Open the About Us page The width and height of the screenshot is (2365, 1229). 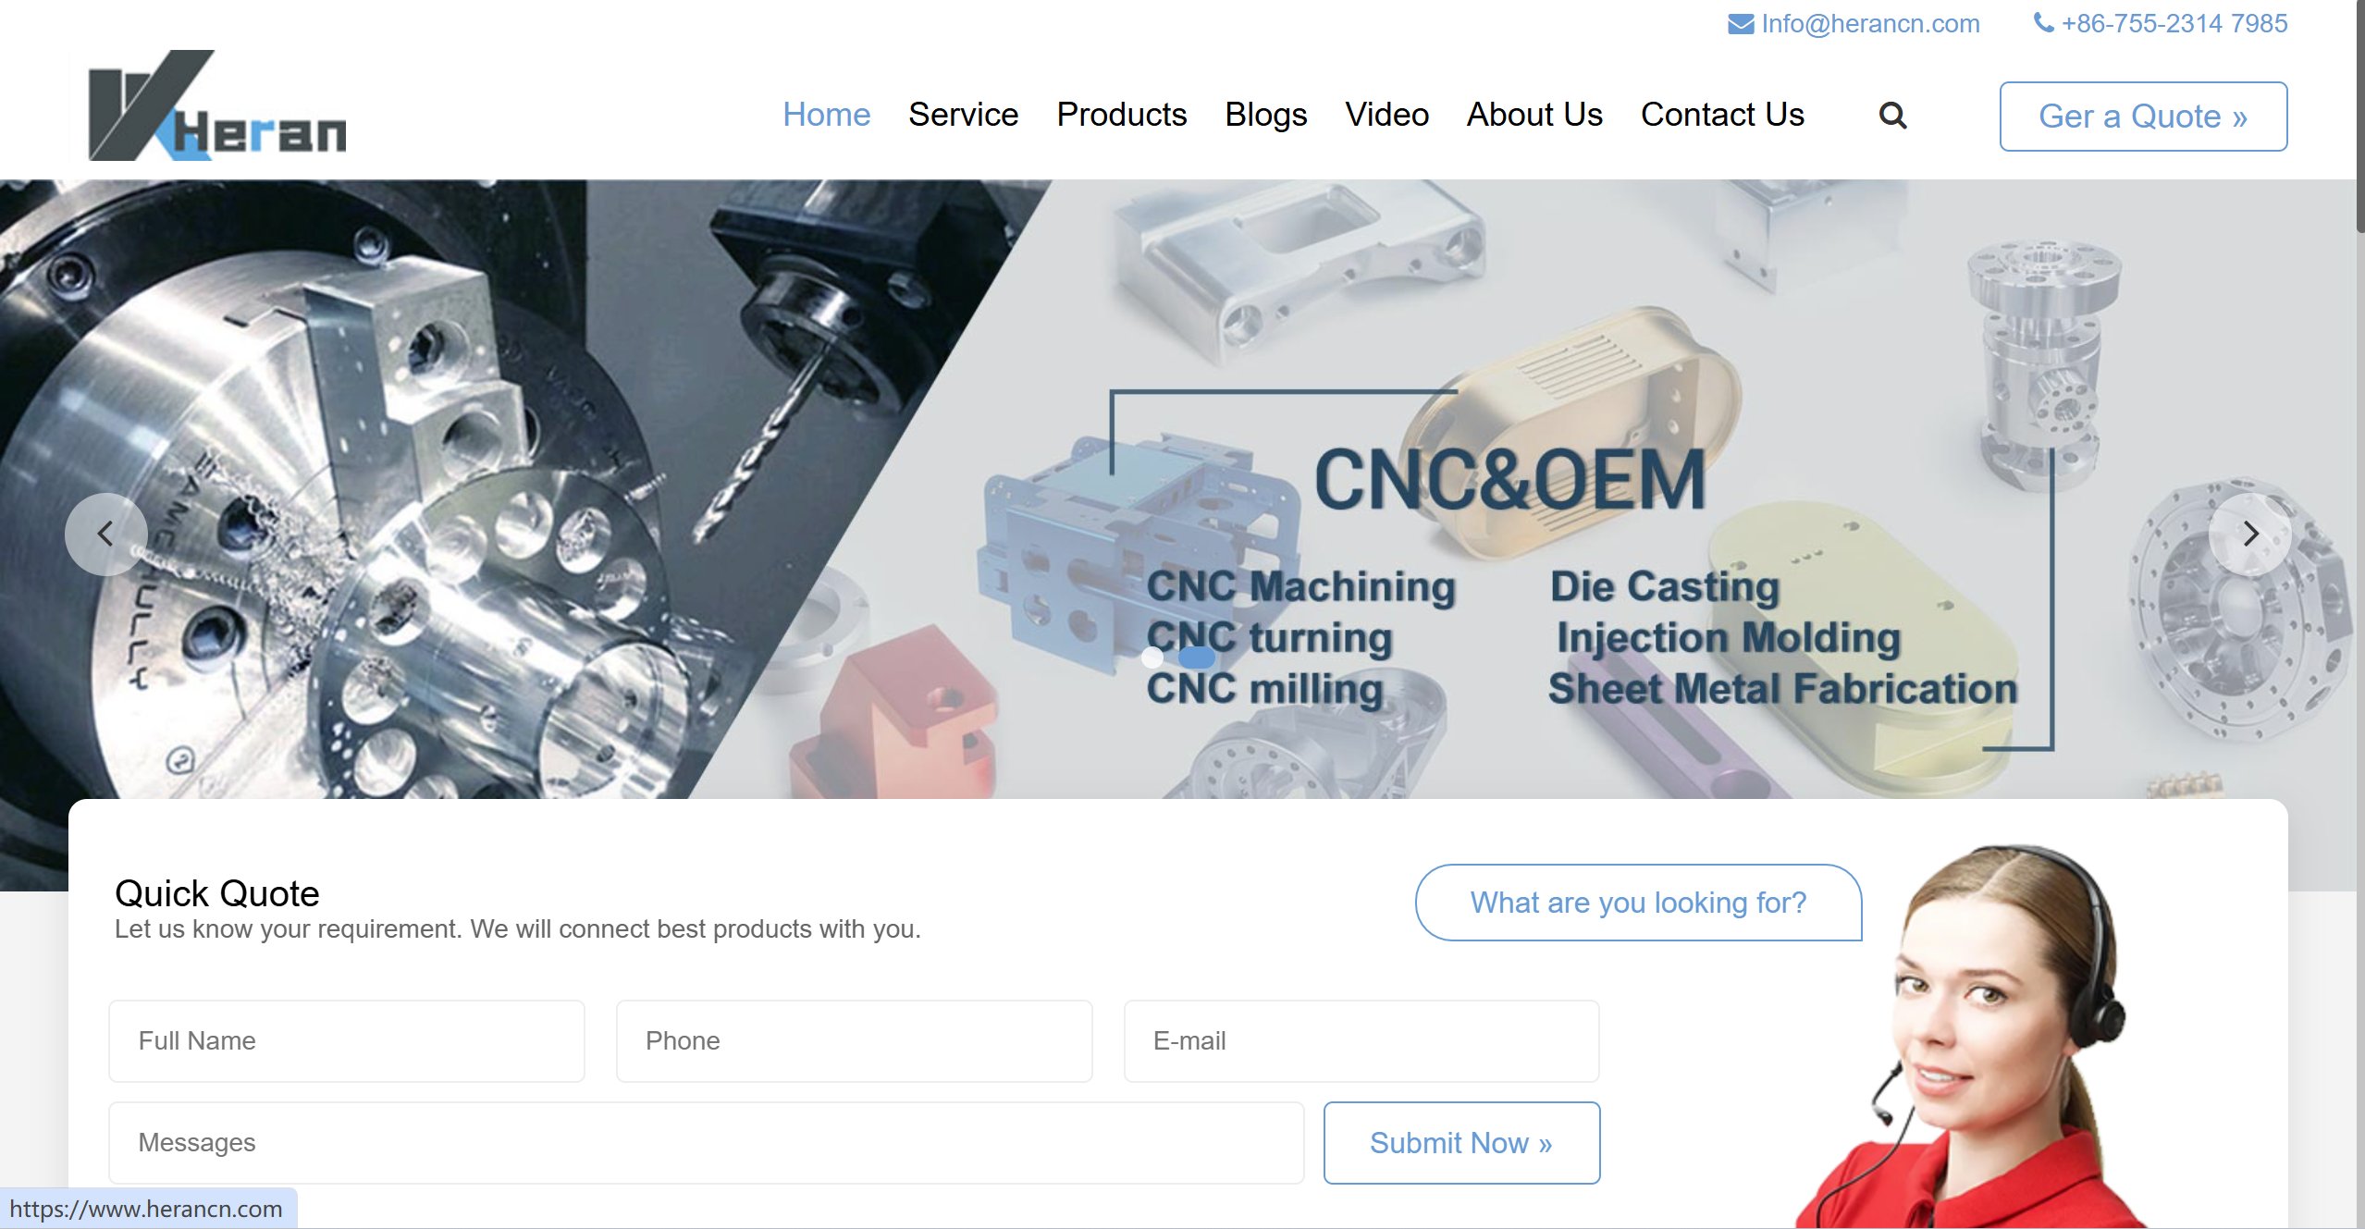pos(1534,115)
